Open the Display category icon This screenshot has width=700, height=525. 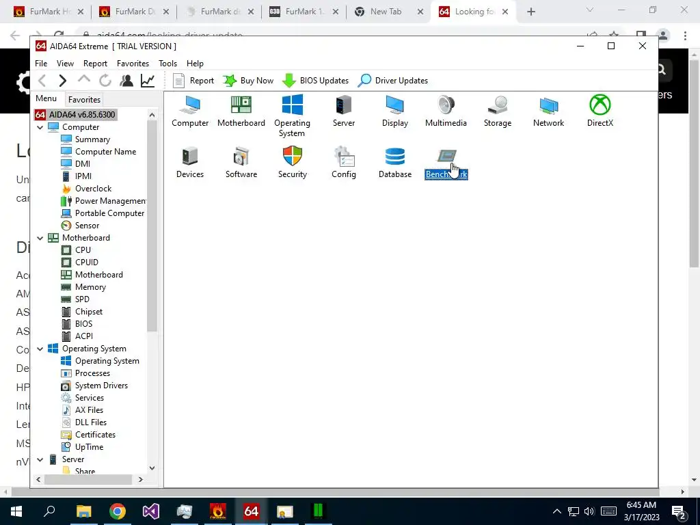pyautogui.click(x=395, y=111)
